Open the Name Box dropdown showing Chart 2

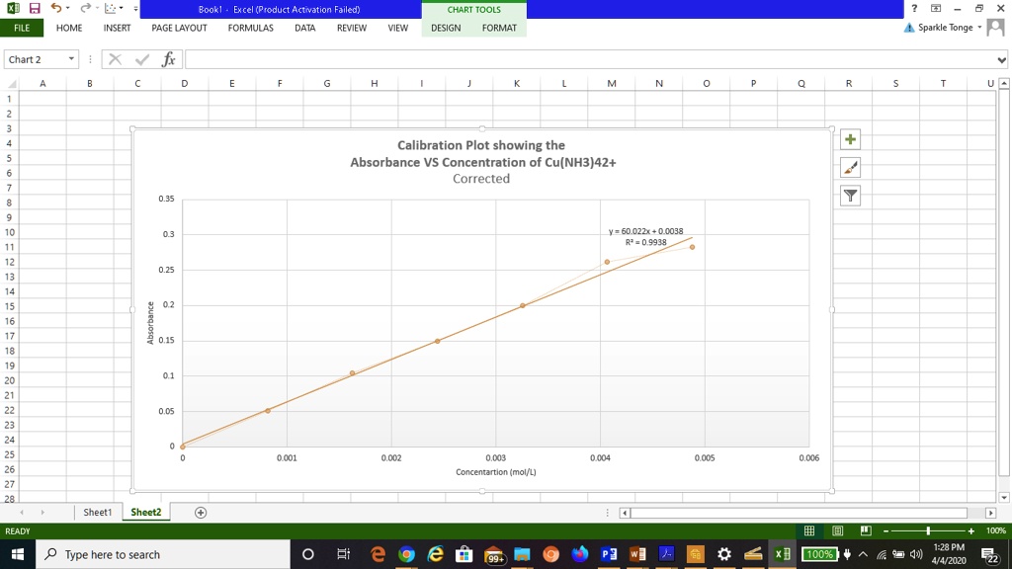(x=71, y=59)
